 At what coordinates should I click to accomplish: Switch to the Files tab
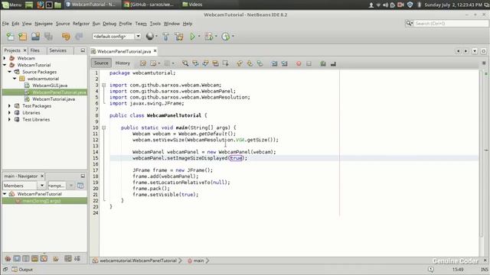[x=35, y=50]
